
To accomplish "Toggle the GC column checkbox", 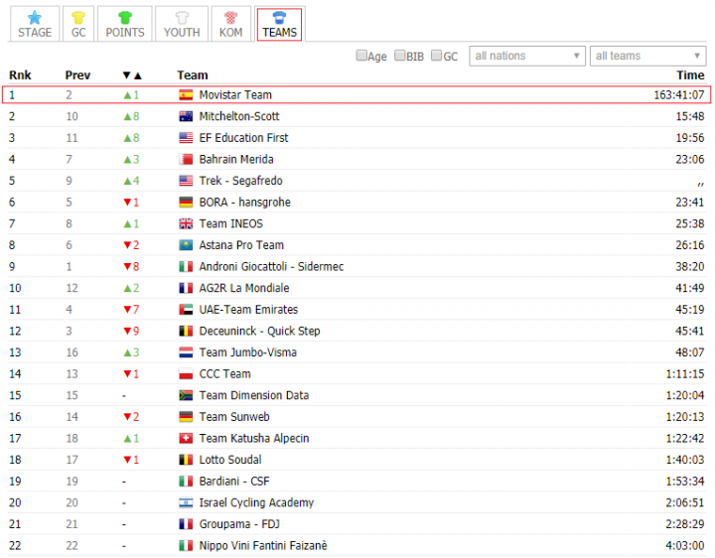I will tap(436, 56).
